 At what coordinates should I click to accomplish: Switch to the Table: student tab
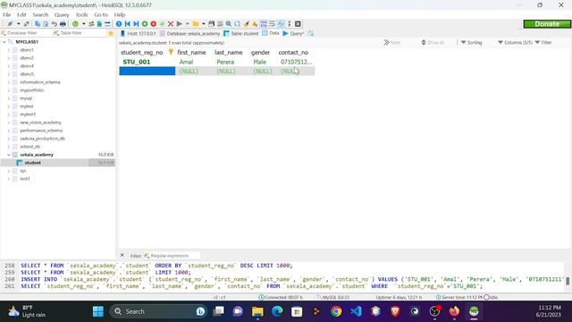click(x=240, y=33)
